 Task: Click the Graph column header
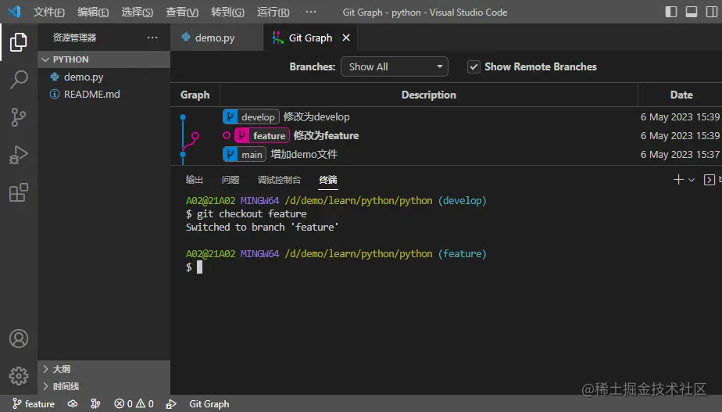[x=195, y=95]
